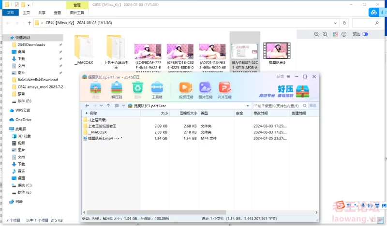
Task: Open the 工具箱 toolbox icon
Action: click(x=156, y=89)
